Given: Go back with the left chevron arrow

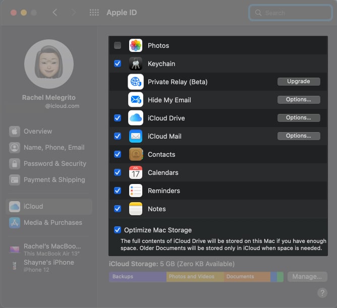Looking at the screenshot, I should (x=55, y=13).
